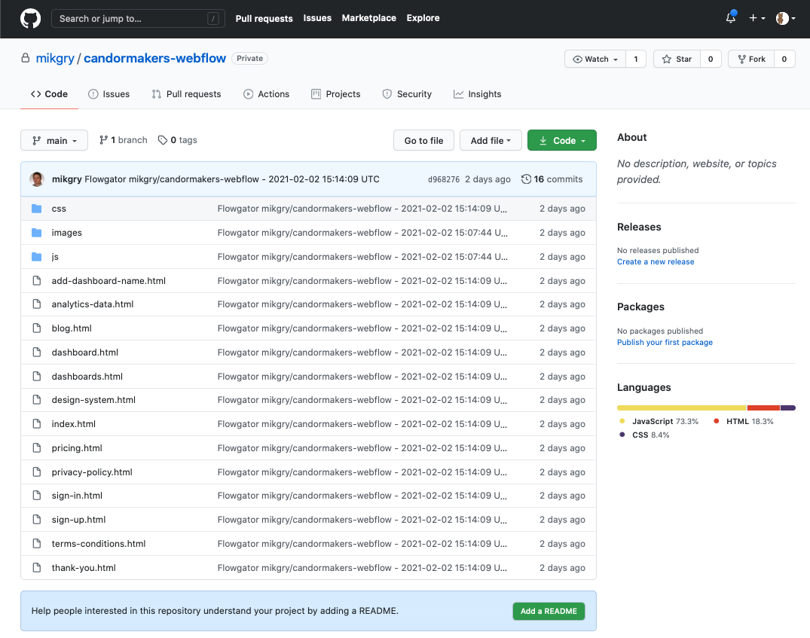Click yellow JavaScript segment of language bar
810x638 pixels.
click(x=682, y=408)
